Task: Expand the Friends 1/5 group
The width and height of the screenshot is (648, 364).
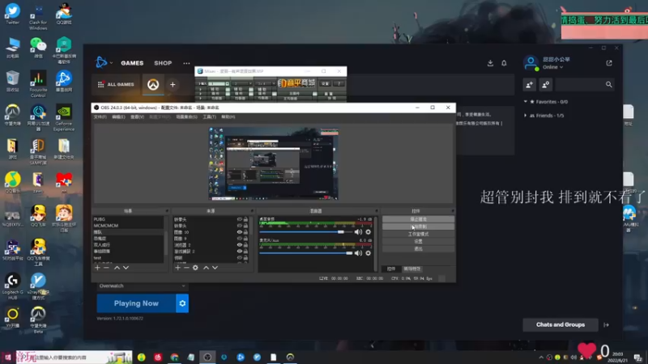Action: [526, 116]
